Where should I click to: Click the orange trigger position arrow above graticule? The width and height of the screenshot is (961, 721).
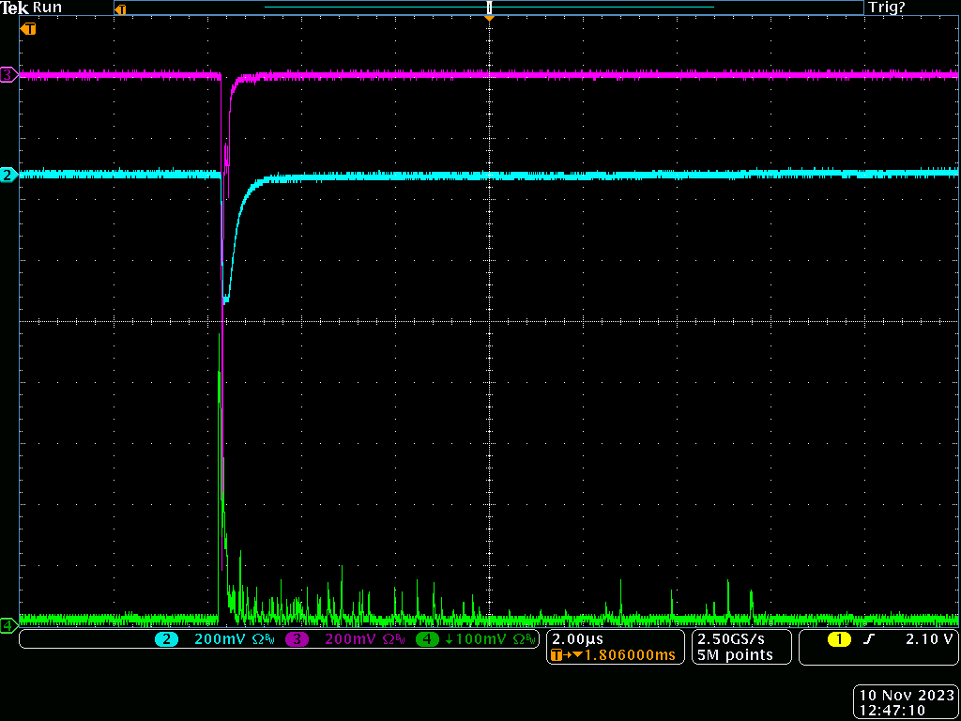tap(489, 18)
